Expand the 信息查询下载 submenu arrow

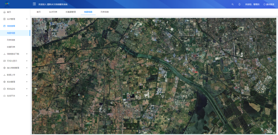pos(27,54)
